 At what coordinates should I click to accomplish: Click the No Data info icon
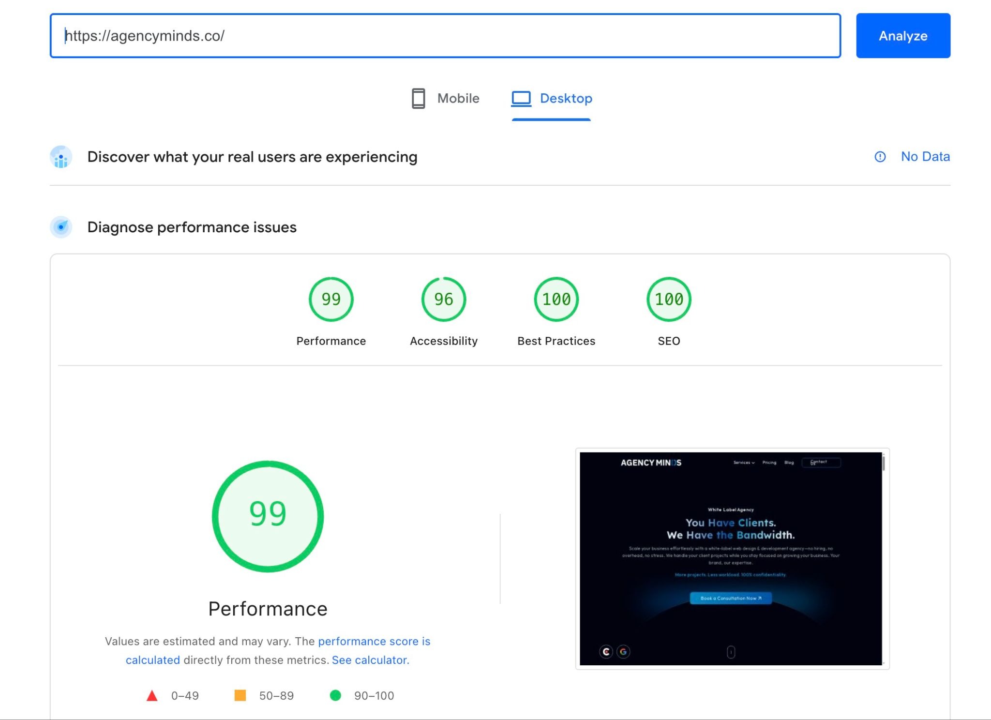coord(880,157)
